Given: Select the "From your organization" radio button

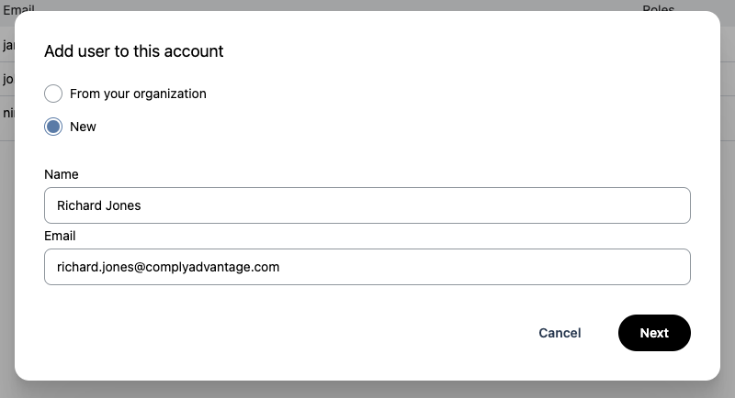Looking at the screenshot, I should 53,94.
